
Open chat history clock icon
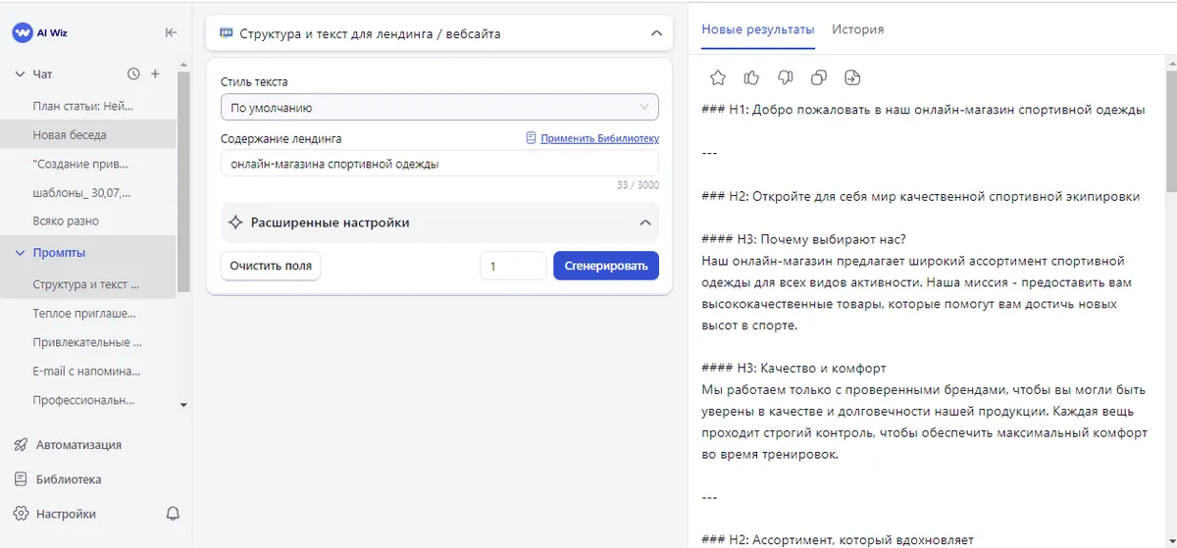click(134, 74)
